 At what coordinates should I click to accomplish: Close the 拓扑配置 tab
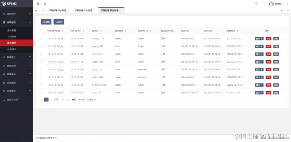(69, 11)
